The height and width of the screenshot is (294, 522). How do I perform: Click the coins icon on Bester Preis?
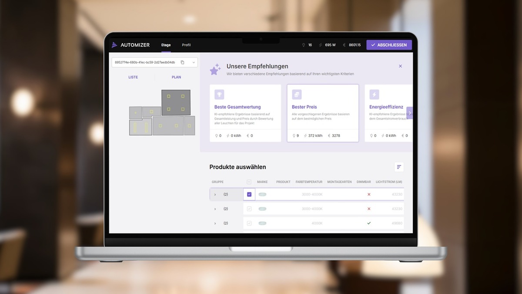click(297, 95)
